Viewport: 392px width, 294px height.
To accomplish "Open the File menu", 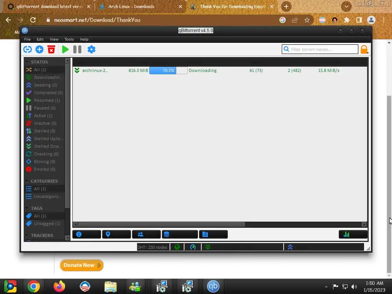I will 27,39.
